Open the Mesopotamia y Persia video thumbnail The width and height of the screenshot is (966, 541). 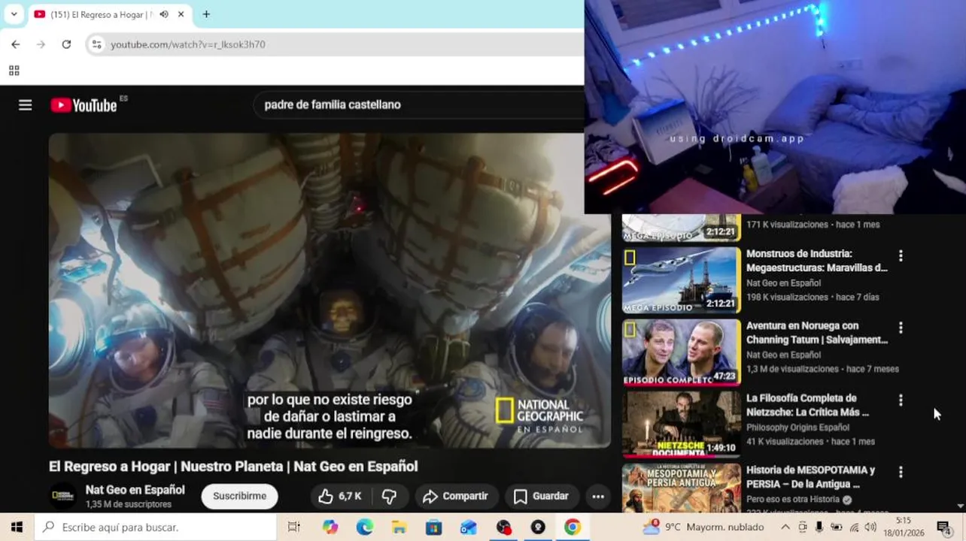(682, 488)
